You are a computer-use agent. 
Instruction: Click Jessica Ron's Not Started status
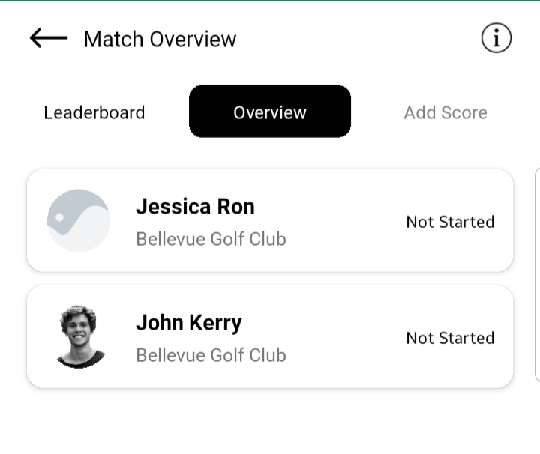tap(450, 222)
